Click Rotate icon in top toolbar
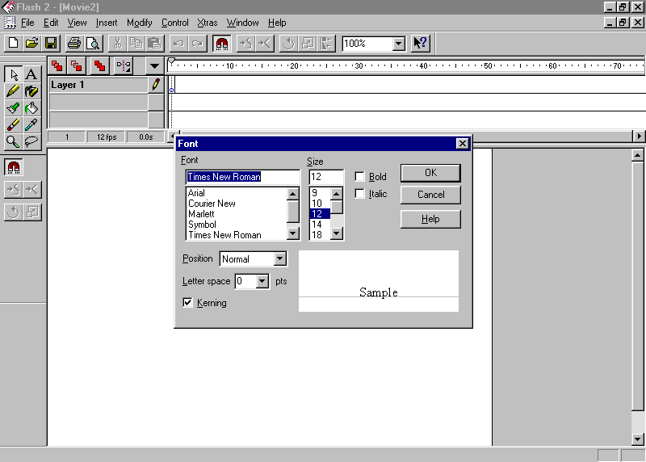The width and height of the screenshot is (646, 462). [289, 44]
